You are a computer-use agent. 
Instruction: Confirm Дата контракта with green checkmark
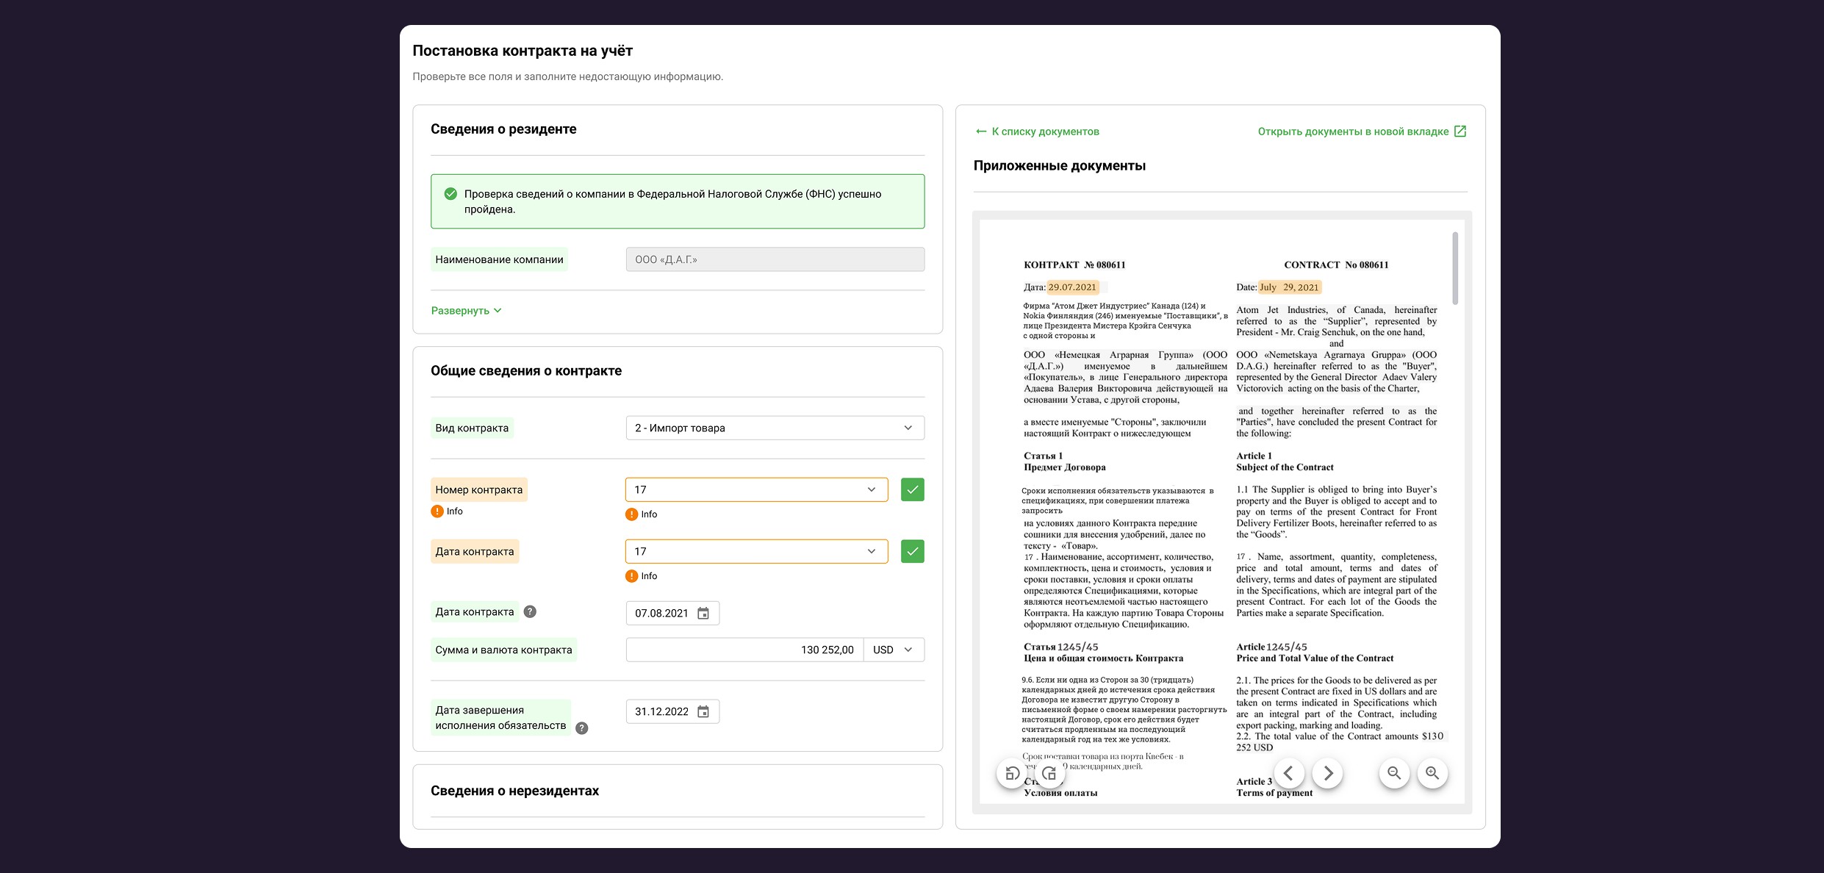click(x=912, y=551)
